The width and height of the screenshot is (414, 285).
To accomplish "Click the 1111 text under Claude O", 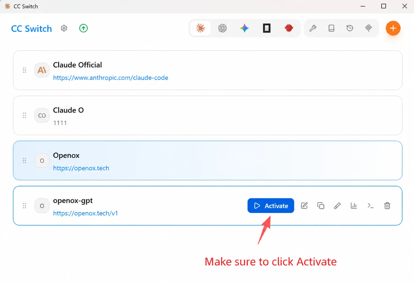I will click(60, 123).
